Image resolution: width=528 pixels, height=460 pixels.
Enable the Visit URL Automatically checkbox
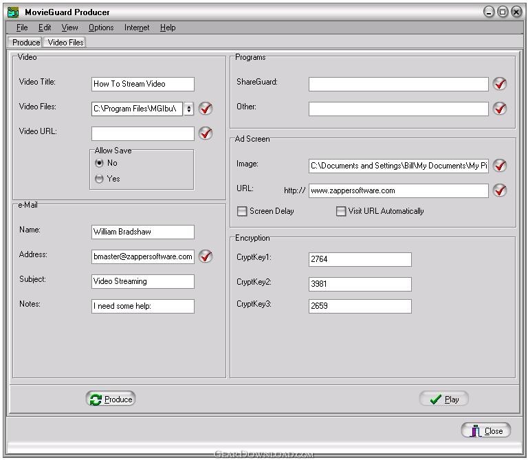point(341,211)
